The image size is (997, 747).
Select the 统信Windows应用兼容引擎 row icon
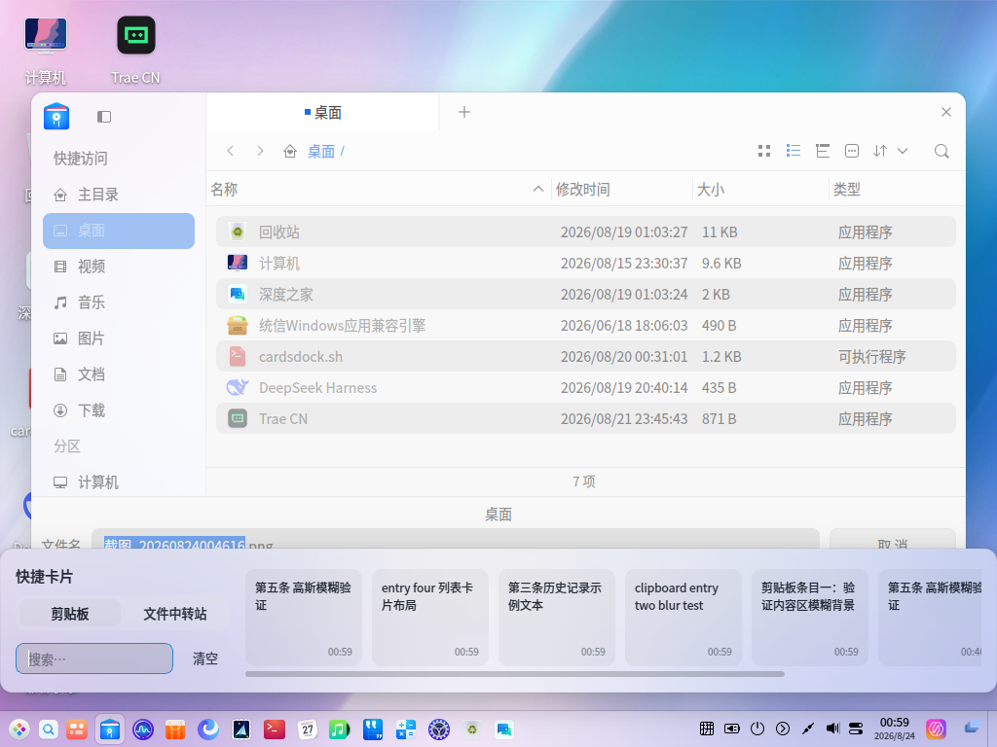238,325
